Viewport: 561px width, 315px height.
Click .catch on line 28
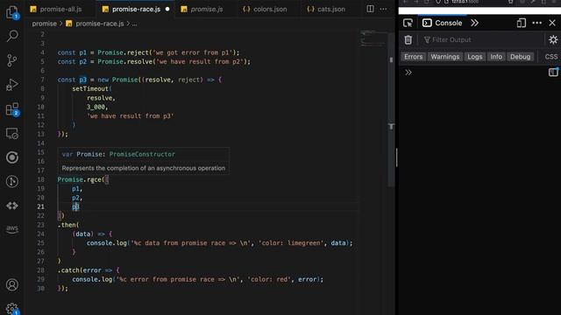pyautogui.click(x=68, y=270)
